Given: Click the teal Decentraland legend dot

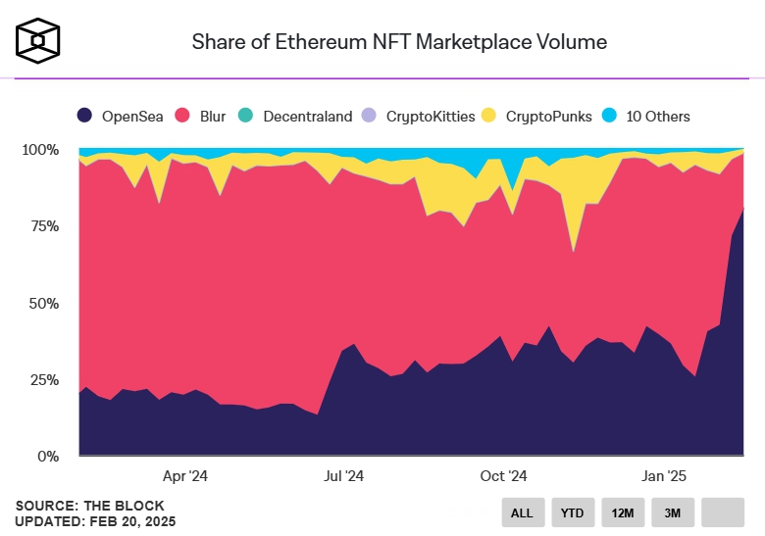Looking at the screenshot, I should [x=245, y=117].
